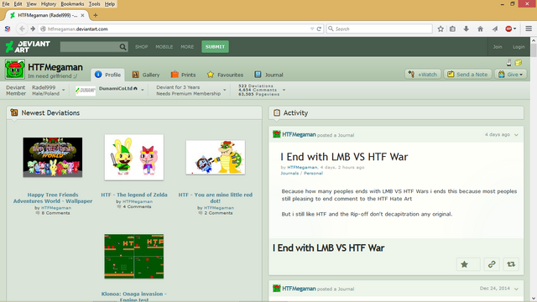Expand the DunamiCoLtd group dropdown
The width and height of the screenshot is (537, 302).
(x=143, y=90)
